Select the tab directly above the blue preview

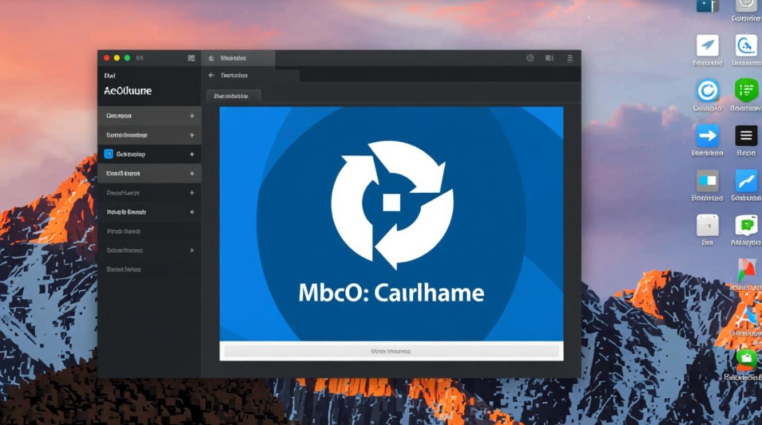coord(234,96)
